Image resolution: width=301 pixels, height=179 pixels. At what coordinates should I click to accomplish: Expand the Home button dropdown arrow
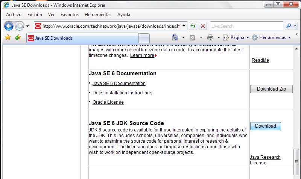pyautogui.click(x=183, y=37)
